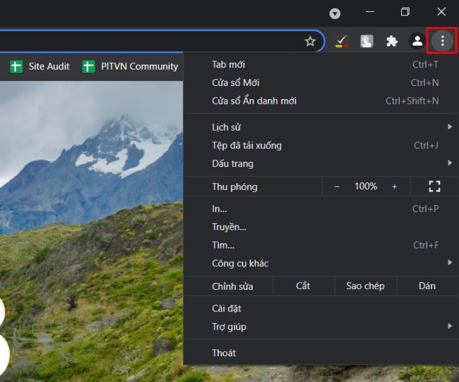Bookmark this page with the star icon

(x=310, y=41)
